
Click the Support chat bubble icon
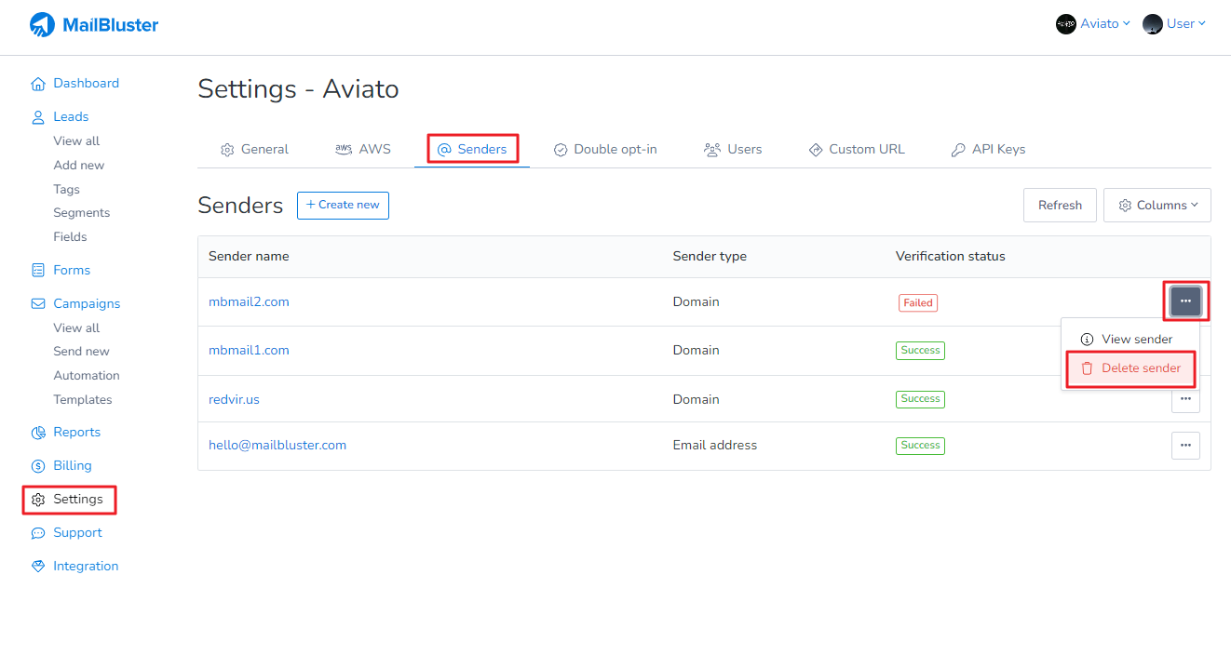pos(38,533)
